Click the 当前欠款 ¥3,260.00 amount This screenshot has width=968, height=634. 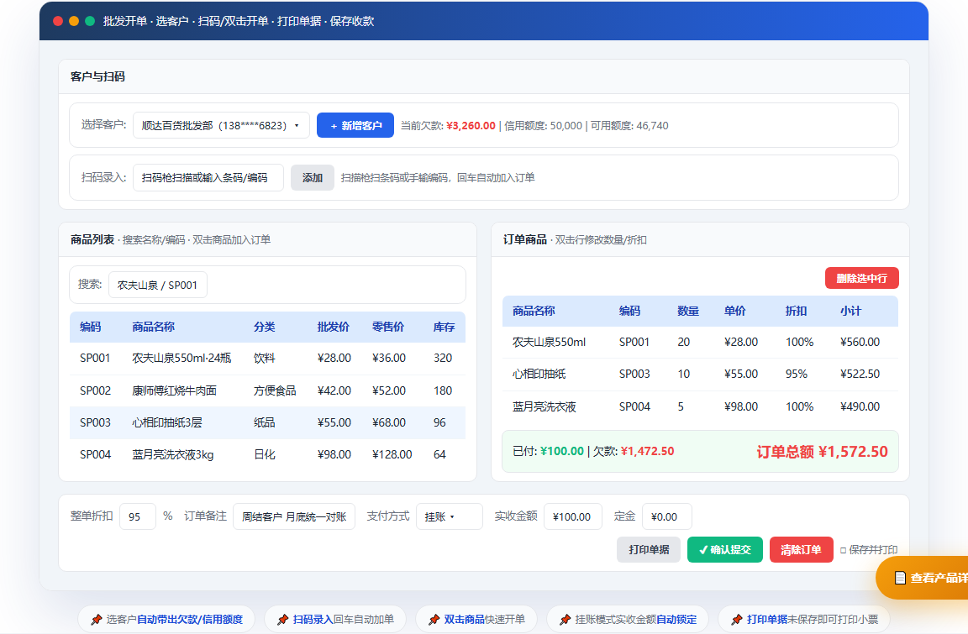[471, 126]
